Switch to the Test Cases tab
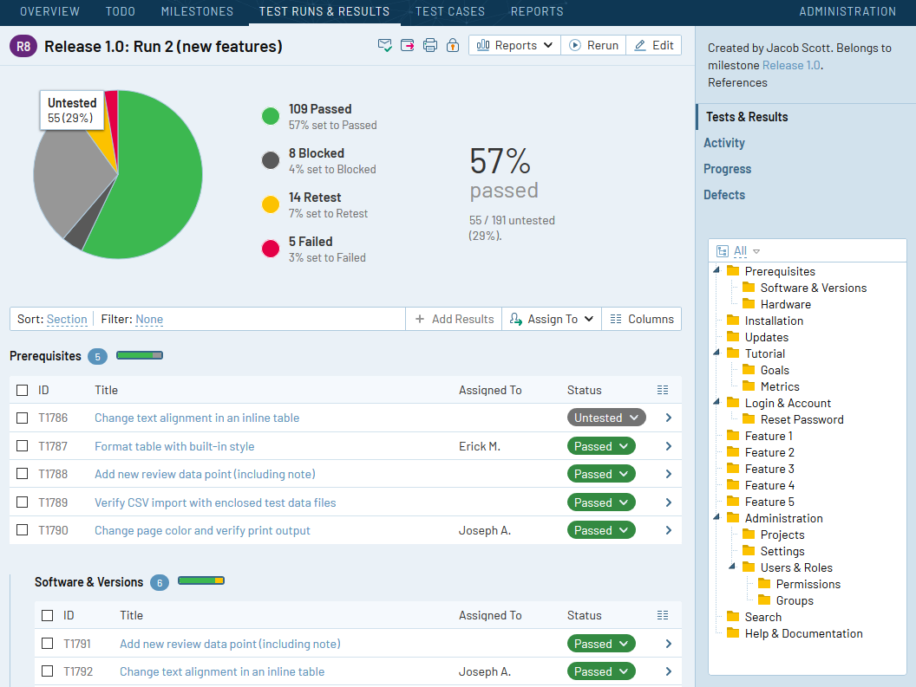 pyautogui.click(x=450, y=11)
